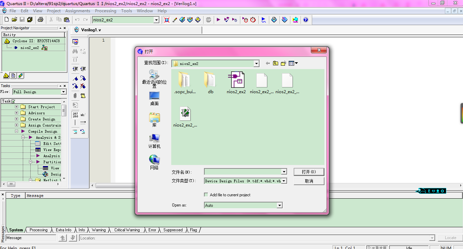Switch to Hierarchy tab icon in Project Navigator
463x249 pixels.
click(6, 76)
